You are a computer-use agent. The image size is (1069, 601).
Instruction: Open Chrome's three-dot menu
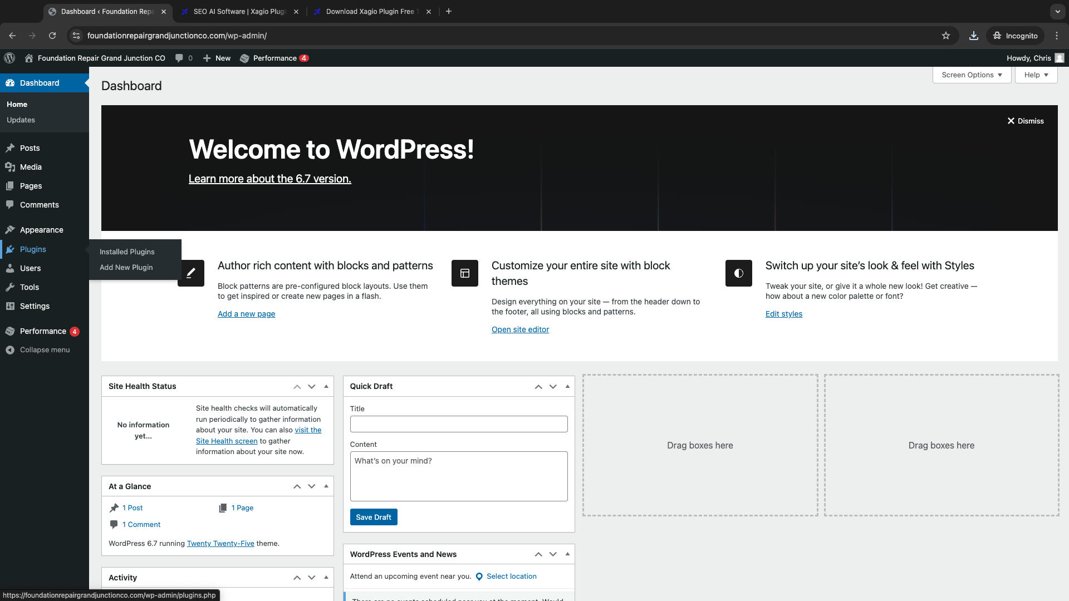tap(1057, 36)
